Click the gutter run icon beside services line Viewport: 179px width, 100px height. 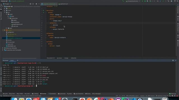click(44, 11)
